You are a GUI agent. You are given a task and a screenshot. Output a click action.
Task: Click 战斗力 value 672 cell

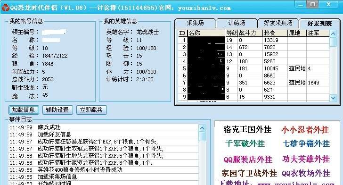(250, 47)
